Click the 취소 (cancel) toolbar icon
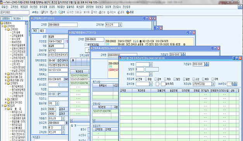Screen dimensions: 243x141 (x=33, y=12)
